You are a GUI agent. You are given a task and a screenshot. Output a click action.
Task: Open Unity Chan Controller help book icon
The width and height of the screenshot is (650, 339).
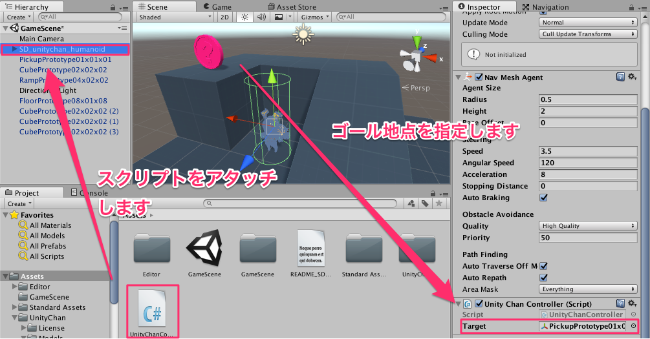[620, 303]
